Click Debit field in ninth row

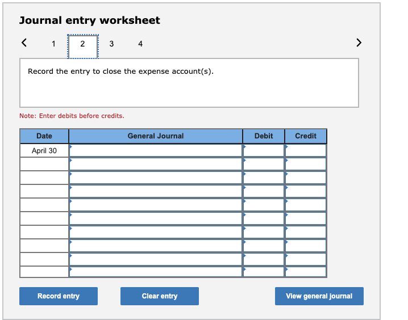[x=264, y=259]
